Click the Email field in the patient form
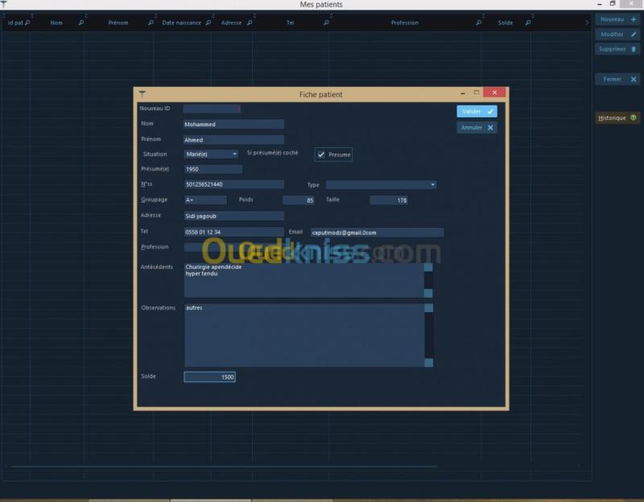 click(377, 232)
